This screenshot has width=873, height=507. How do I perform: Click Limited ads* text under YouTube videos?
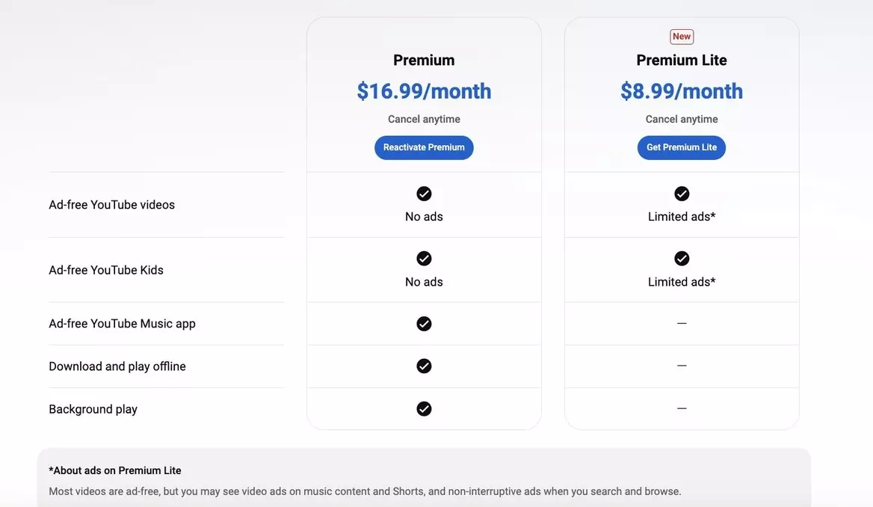[x=682, y=217]
